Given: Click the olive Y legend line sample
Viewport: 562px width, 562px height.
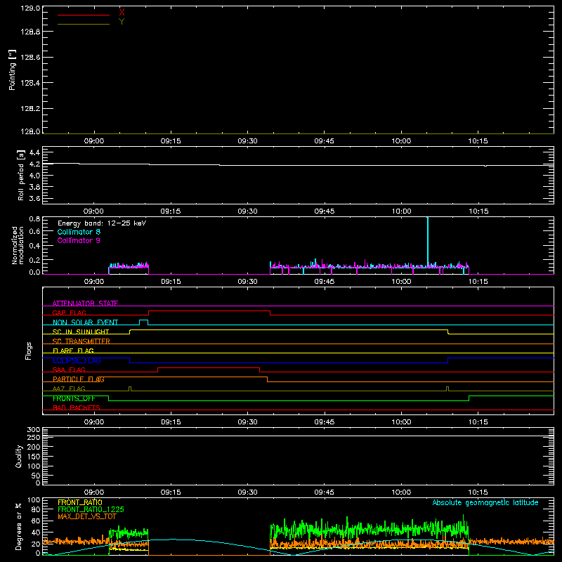Looking at the screenshot, I should pyautogui.click(x=84, y=24).
